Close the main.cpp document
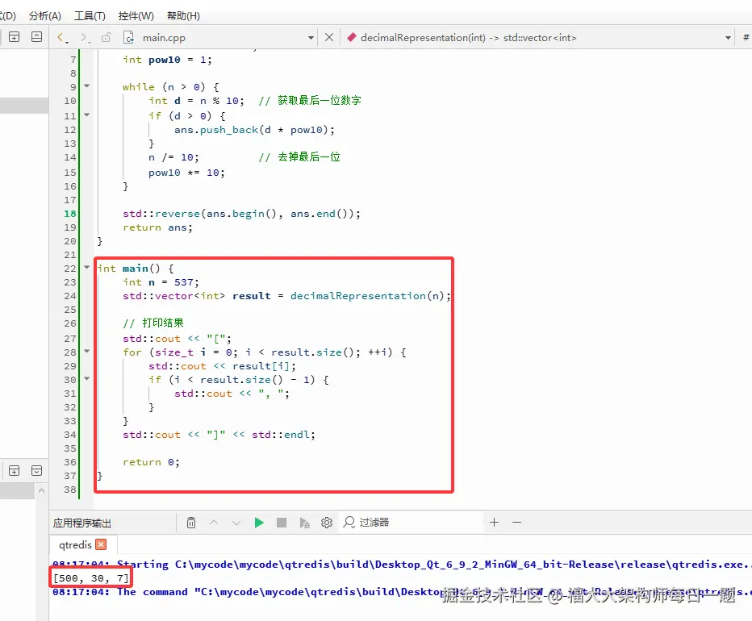The image size is (752, 621). [329, 37]
